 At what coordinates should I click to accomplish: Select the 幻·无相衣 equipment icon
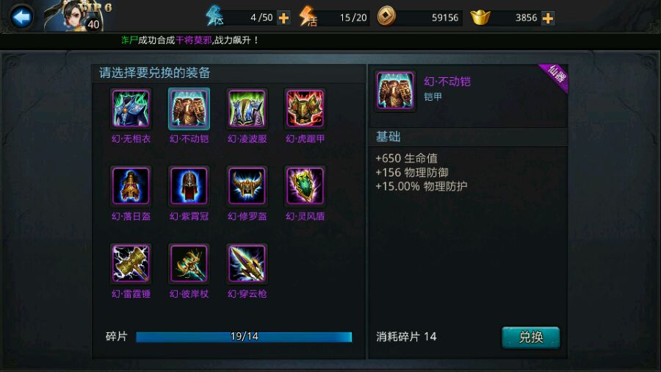pyautogui.click(x=131, y=108)
